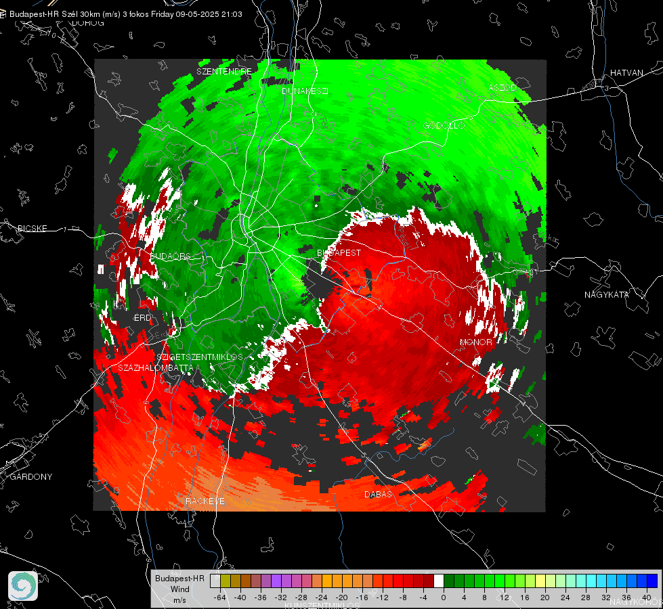The width and height of the screenshot is (663, 609).
Task: Click the -12 legend value
Action: pyautogui.click(x=382, y=597)
